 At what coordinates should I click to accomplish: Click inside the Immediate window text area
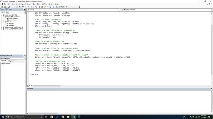click(x=119, y=101)
